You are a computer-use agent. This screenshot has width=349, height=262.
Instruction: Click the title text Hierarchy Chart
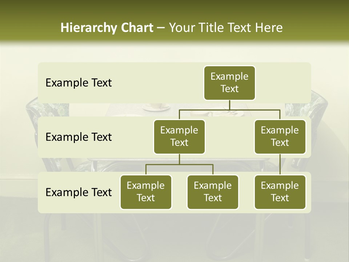coord(107,28)
